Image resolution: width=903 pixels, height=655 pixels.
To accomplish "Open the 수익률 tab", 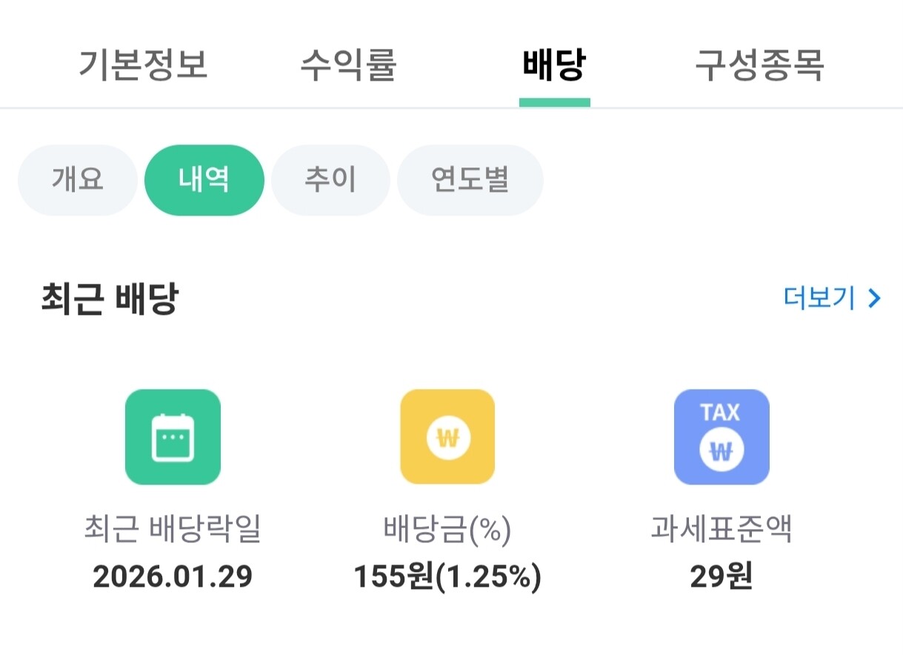I will 348,65.
